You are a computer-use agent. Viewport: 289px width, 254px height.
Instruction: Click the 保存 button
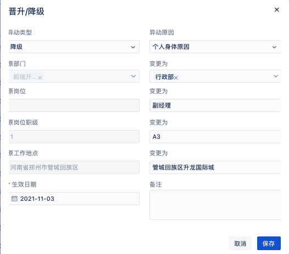[269, 244]
